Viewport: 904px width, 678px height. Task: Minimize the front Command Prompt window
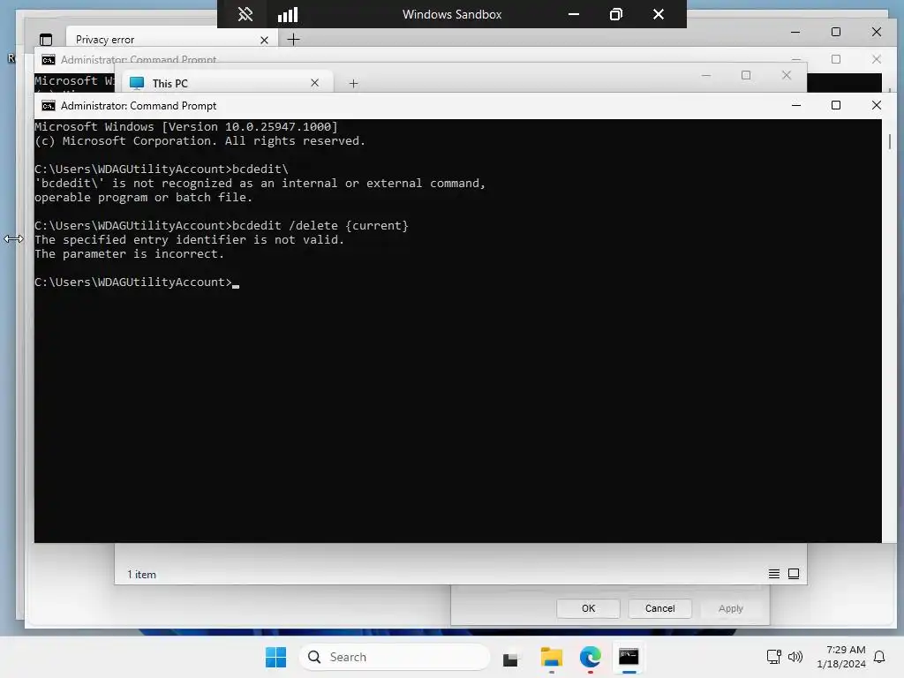(795, 106)
